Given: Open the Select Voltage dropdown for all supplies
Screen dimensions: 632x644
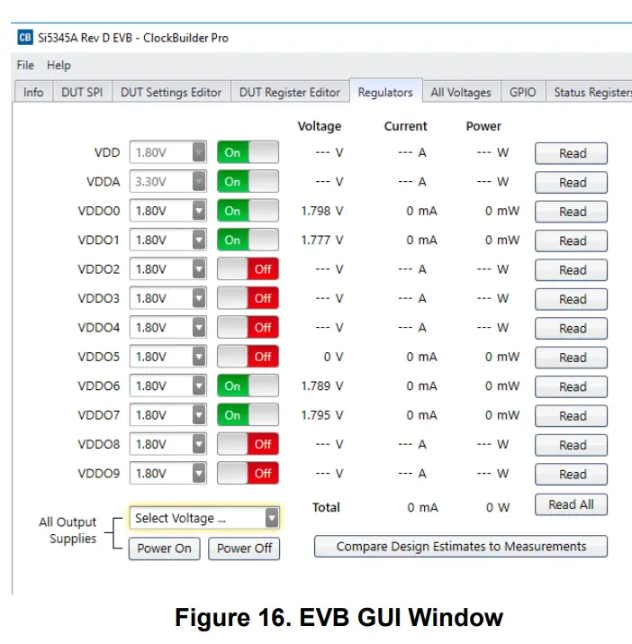Looking at the screenshot, I should (x=204, y=518).
